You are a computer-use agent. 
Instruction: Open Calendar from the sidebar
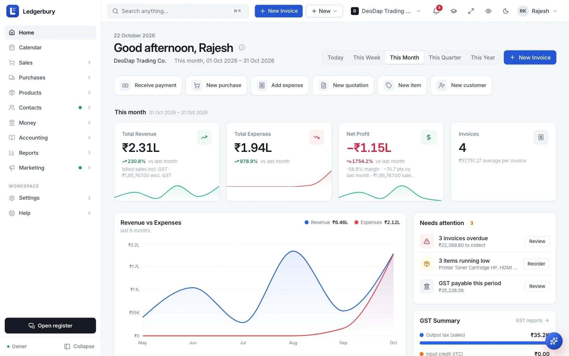(50, 47)
